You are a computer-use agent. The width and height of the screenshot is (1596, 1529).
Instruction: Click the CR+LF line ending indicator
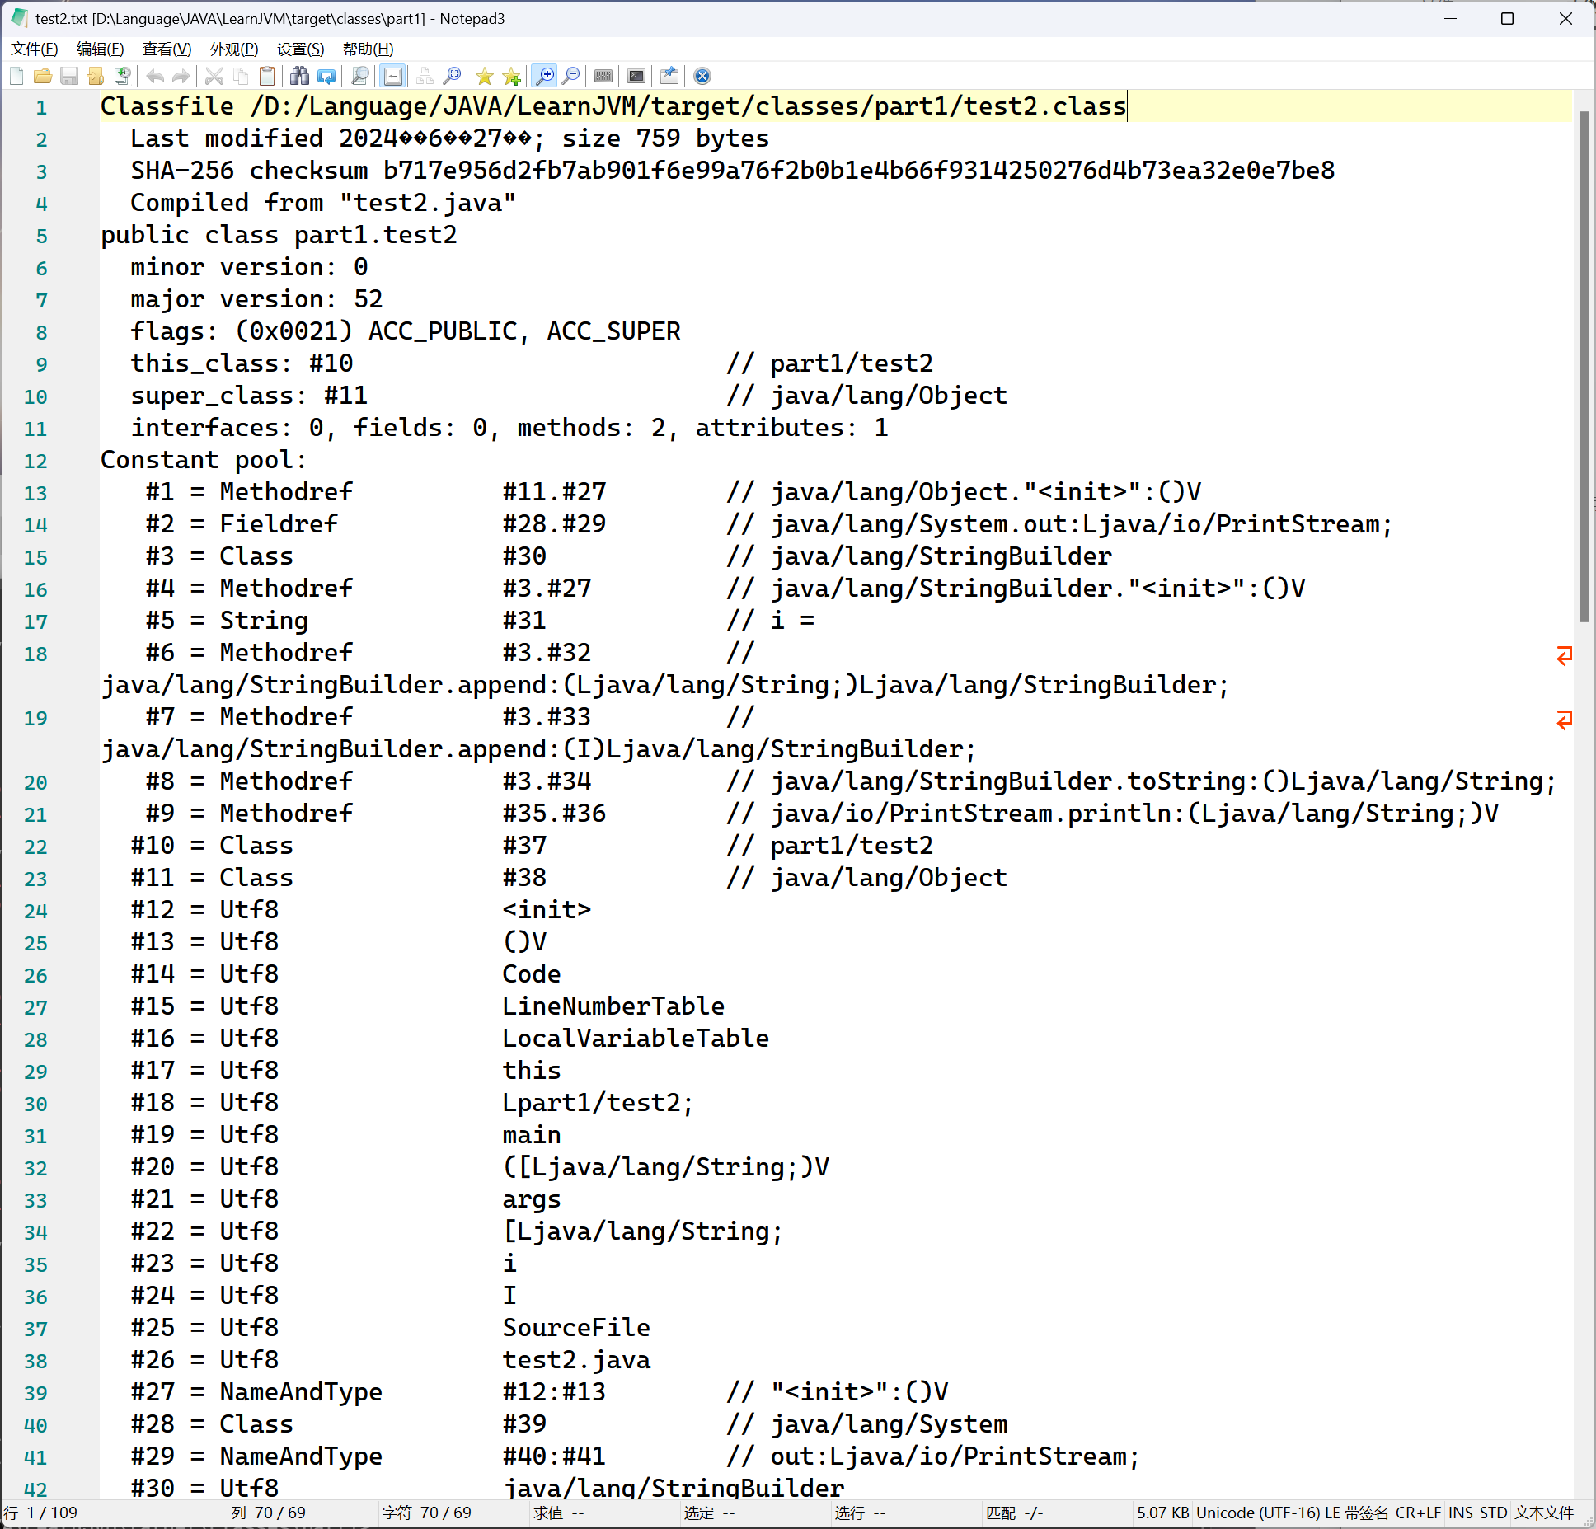click(x=1418, y=1513)
